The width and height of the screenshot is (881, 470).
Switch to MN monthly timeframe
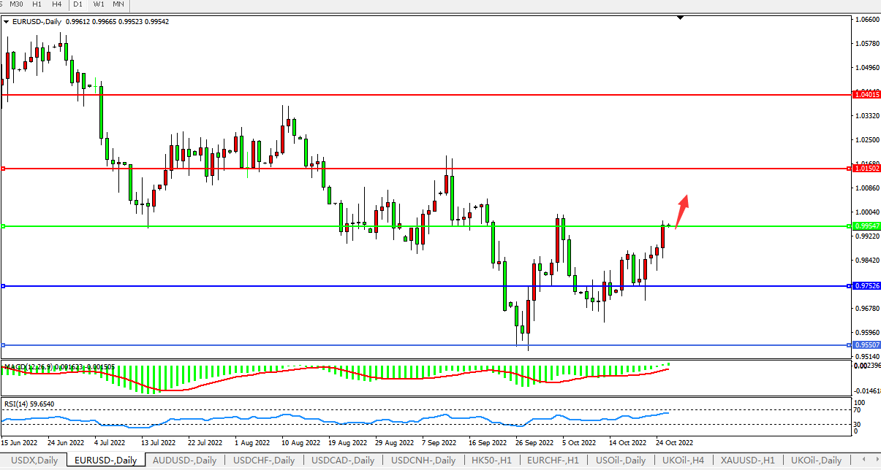(118, 4)
